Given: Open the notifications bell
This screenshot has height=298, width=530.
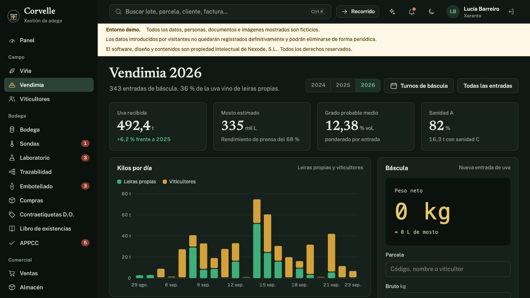Looking at the screenshot, I should (412, 12).
